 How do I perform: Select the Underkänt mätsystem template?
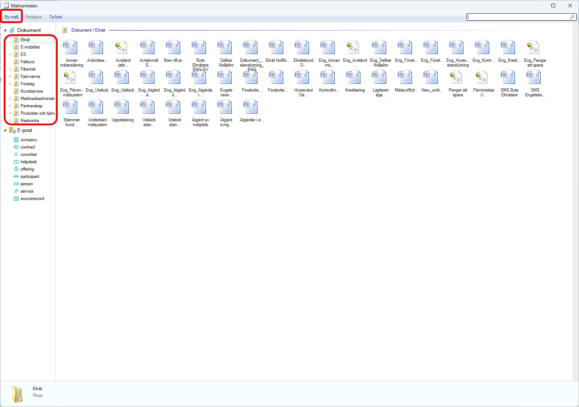coord(96,108)
